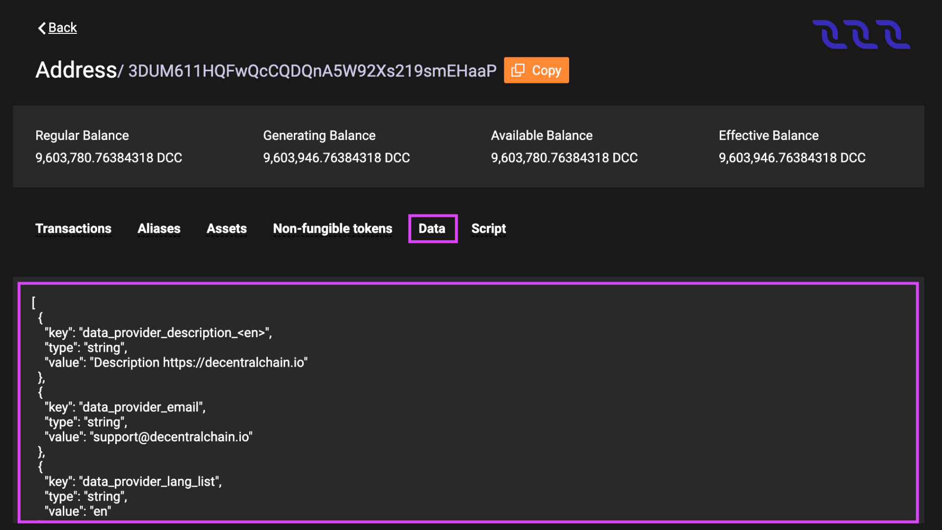The height and width of the screenshot is (530, 942).
Task: Switch to the Aliases tab
Action: (159, 229)
